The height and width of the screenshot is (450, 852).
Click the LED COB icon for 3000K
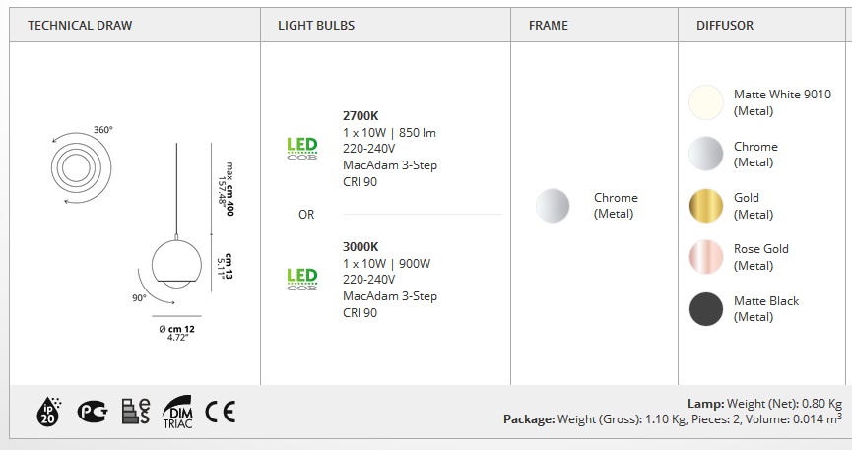point(302,280)
